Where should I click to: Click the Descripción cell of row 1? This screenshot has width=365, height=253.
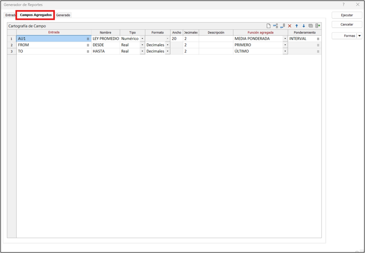216,39
